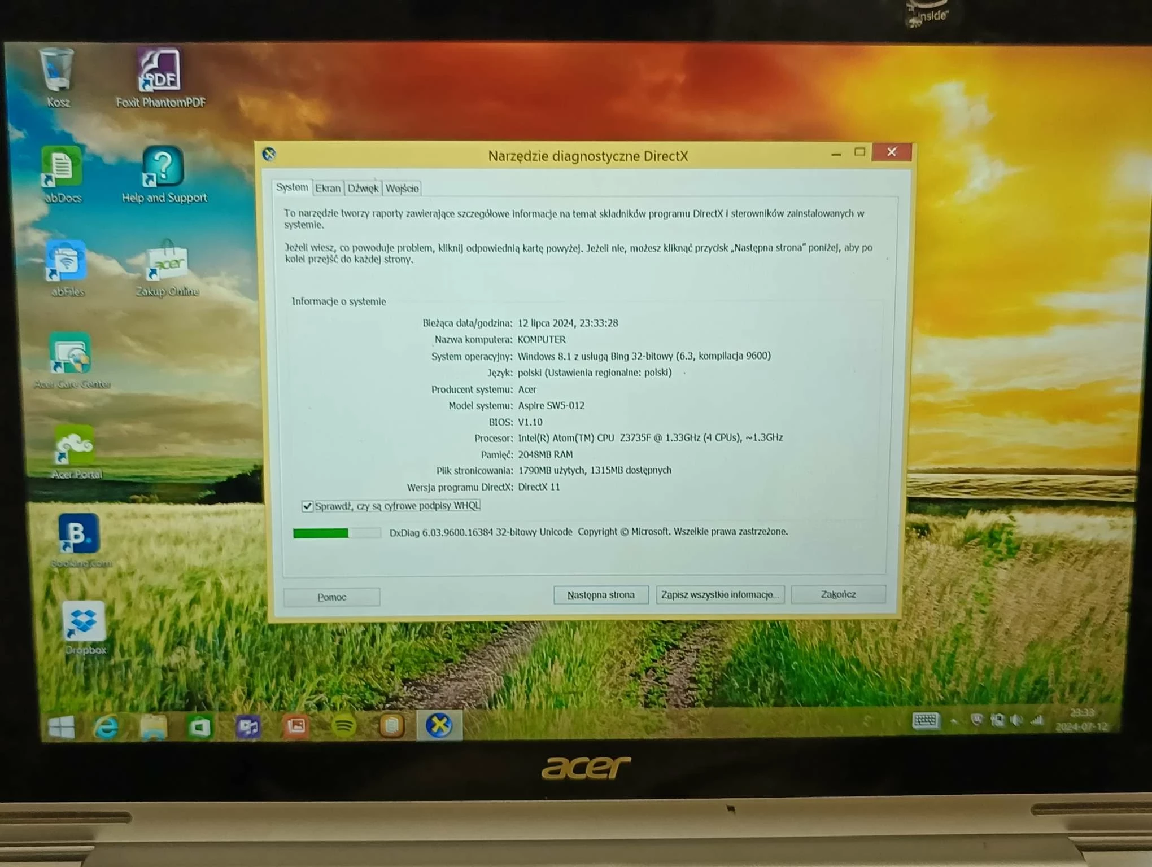Click the manufacturer value Acer
Image resolution: width=1152 pixels, height=867 pixels.
(527, 389)
